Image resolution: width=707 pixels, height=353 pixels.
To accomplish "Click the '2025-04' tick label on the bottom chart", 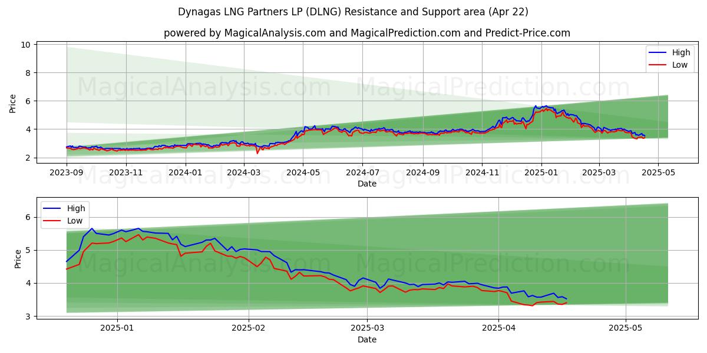I will point(498,328).
